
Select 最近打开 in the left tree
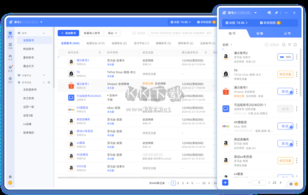(x=28, y=66)
